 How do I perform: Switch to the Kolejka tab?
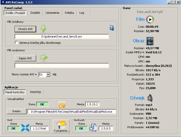pyautogui.click(x=69, y=13)
